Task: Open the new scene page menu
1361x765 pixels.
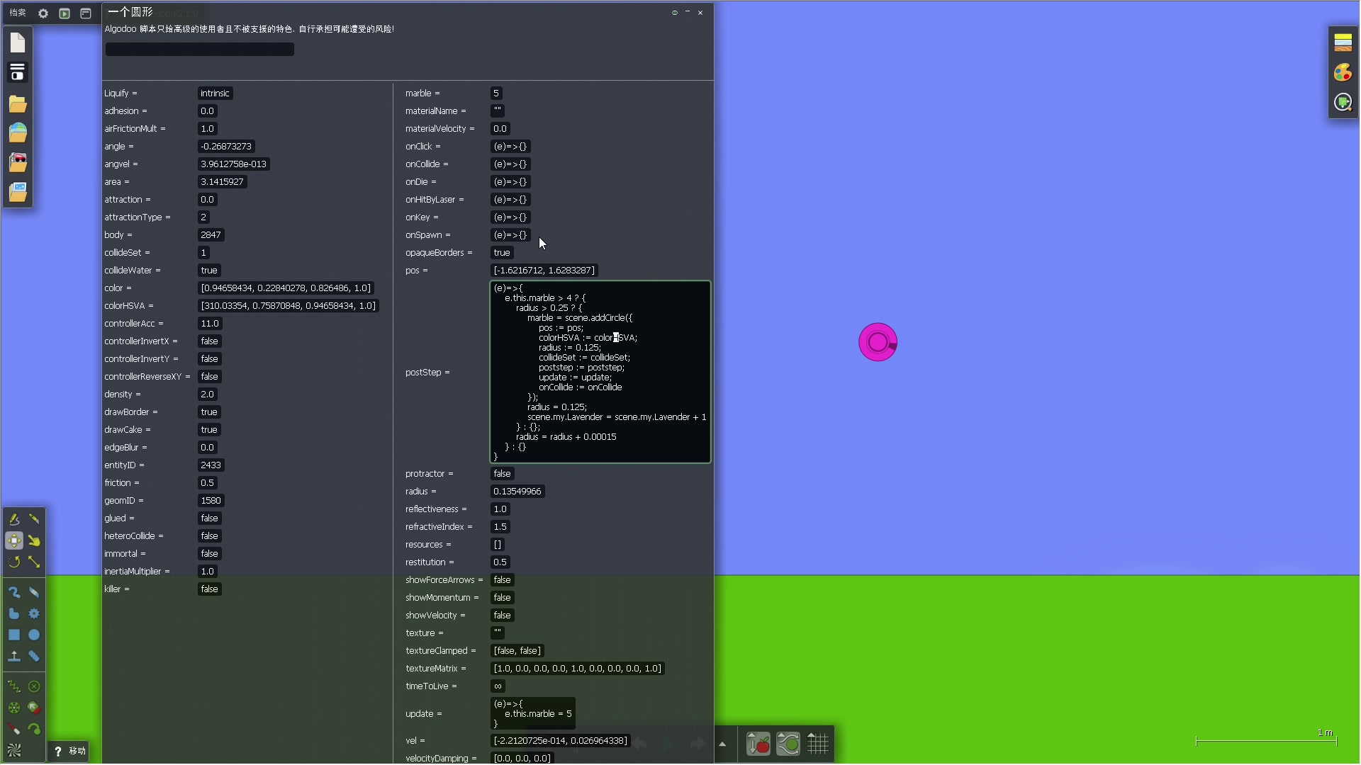Action: click(18, 43)
